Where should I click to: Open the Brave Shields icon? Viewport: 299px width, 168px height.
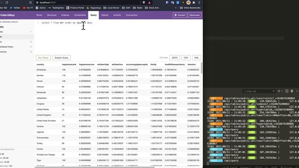[x=144, y=2]
